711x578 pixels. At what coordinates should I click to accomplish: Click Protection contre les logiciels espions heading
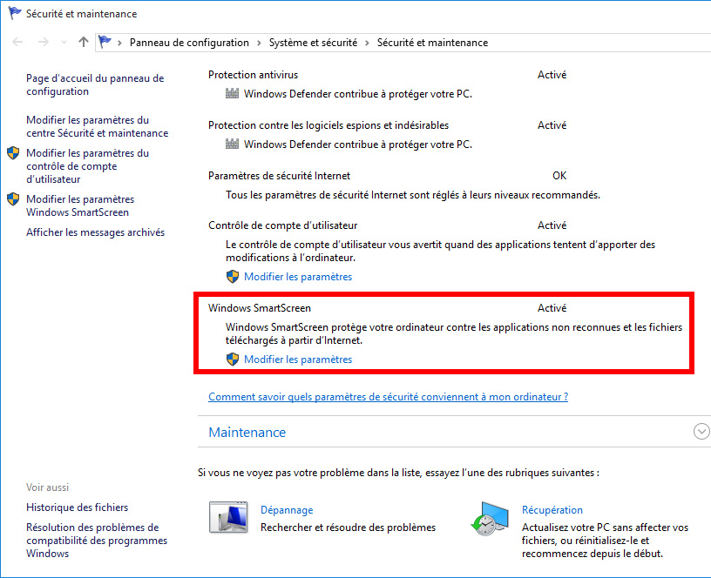pyautogui.click(x=328, y=125)
